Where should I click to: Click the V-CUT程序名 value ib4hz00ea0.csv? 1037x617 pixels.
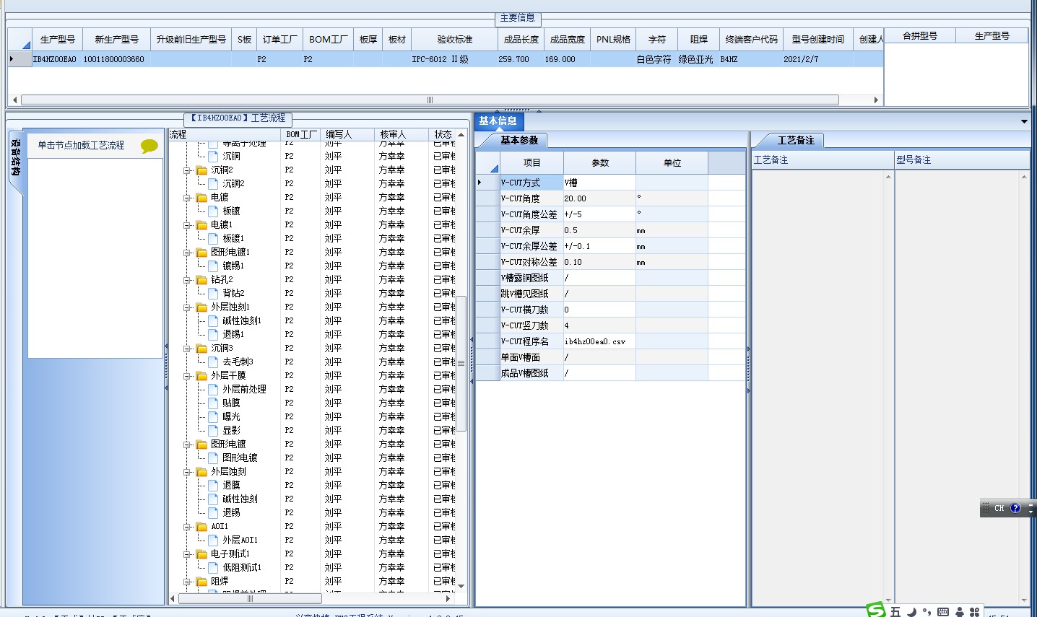(599, 341)
